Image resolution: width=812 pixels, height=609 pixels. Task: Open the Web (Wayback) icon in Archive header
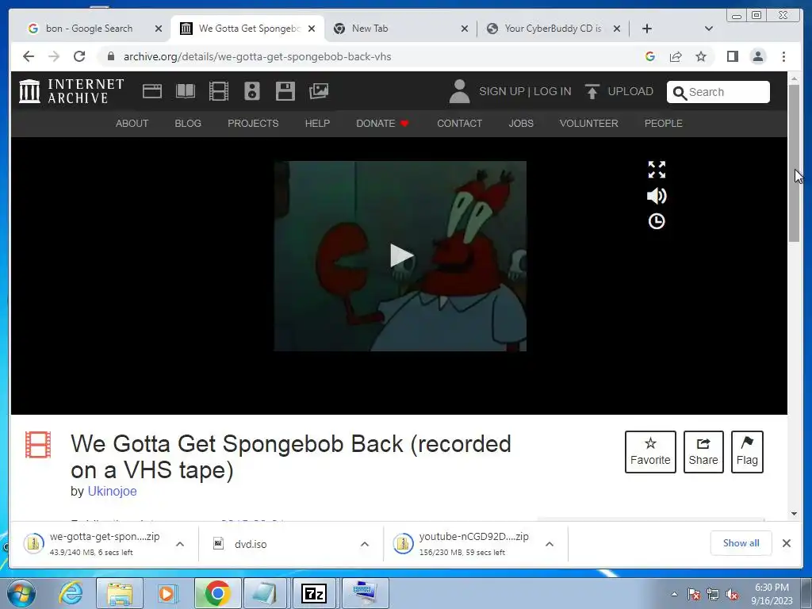(152, 91)
